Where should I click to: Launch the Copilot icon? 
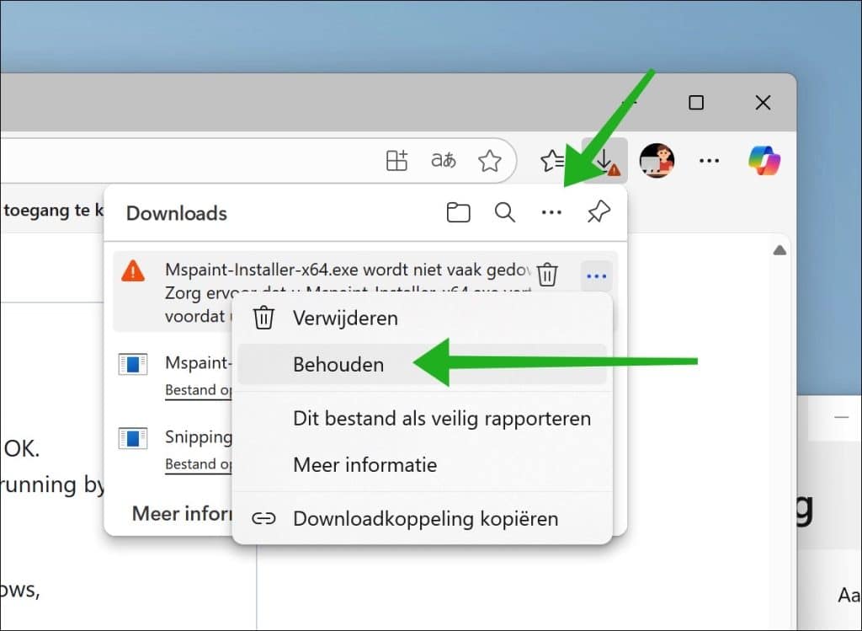coord(764,161)
